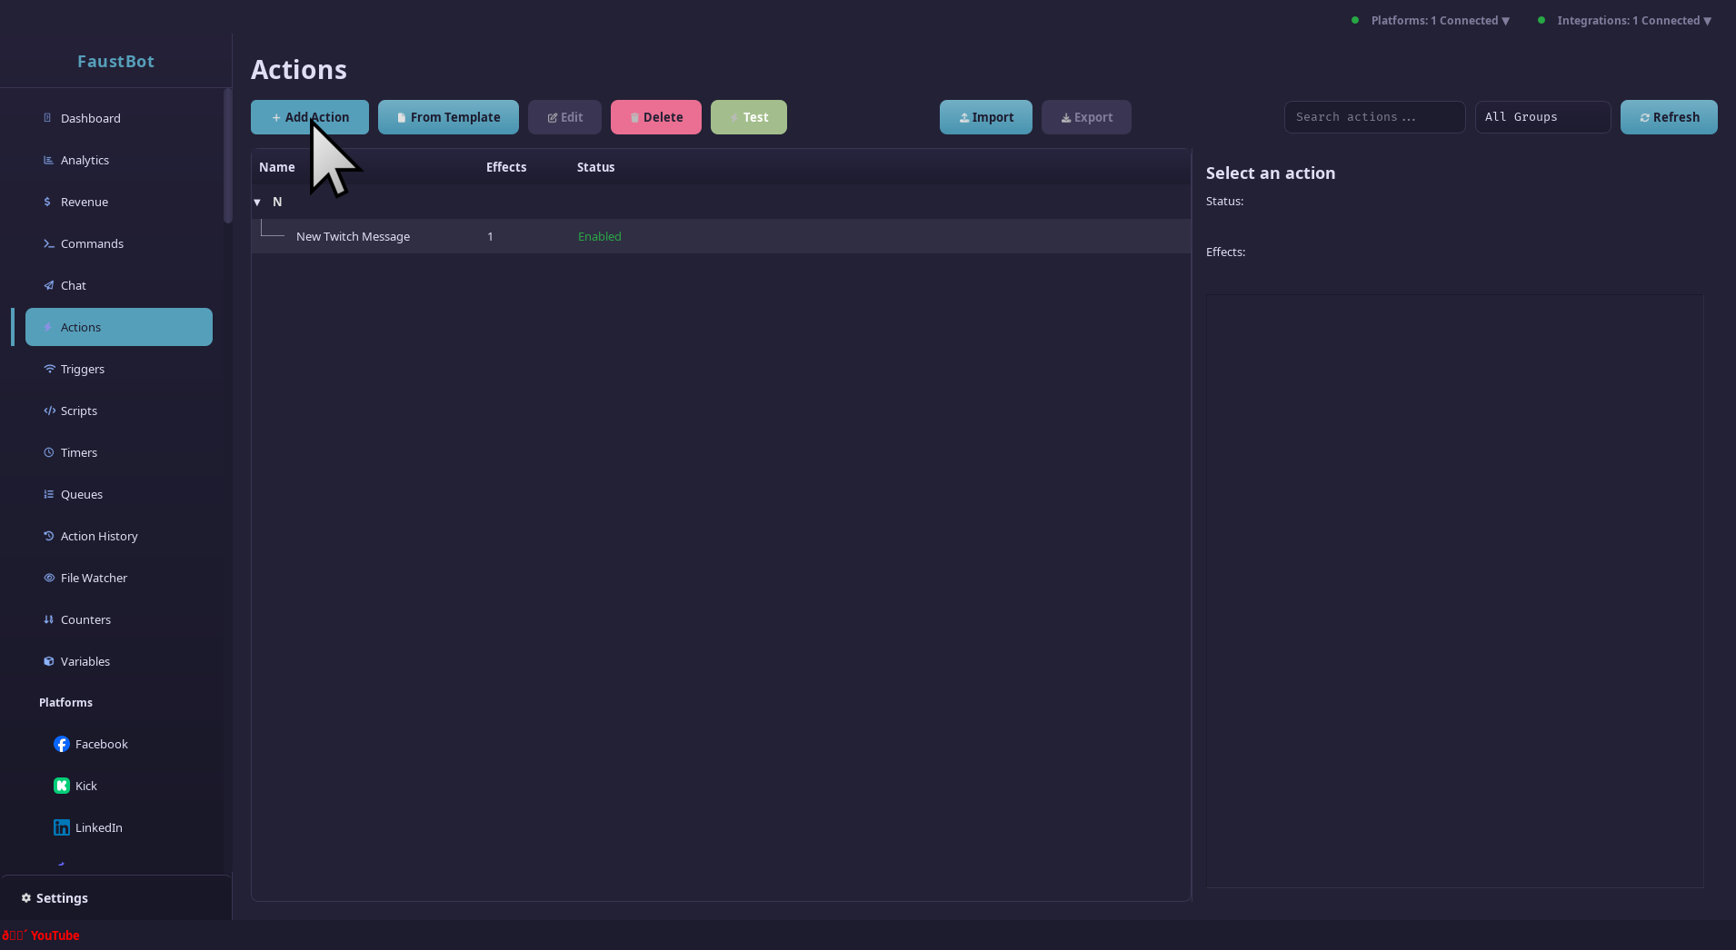Focus the Search actions input field

(x=1373, y=117)
